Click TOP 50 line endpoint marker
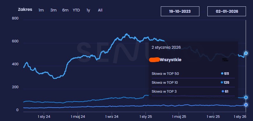 (x=246, y=53)
